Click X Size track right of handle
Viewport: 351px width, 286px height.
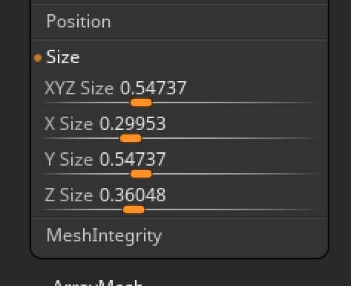(230, 138)
